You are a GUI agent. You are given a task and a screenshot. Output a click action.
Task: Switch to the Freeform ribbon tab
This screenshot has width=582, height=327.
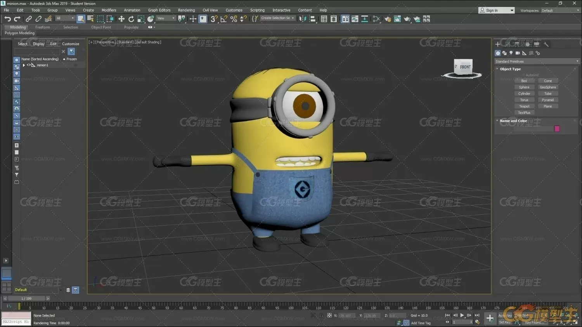click(x=43, y=27)
